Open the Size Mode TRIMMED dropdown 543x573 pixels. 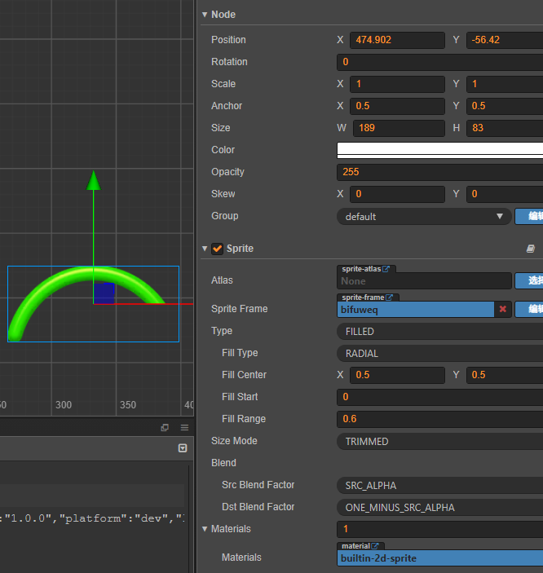pos(439,442)
